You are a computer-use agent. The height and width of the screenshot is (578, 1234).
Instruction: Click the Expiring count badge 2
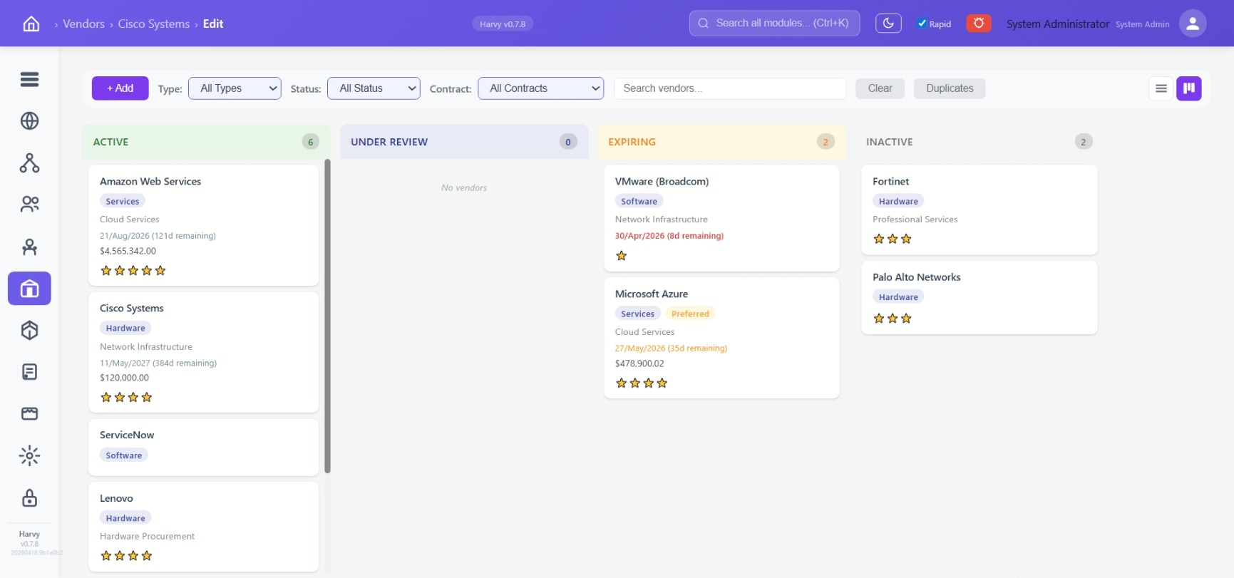(x=826, y=142)
